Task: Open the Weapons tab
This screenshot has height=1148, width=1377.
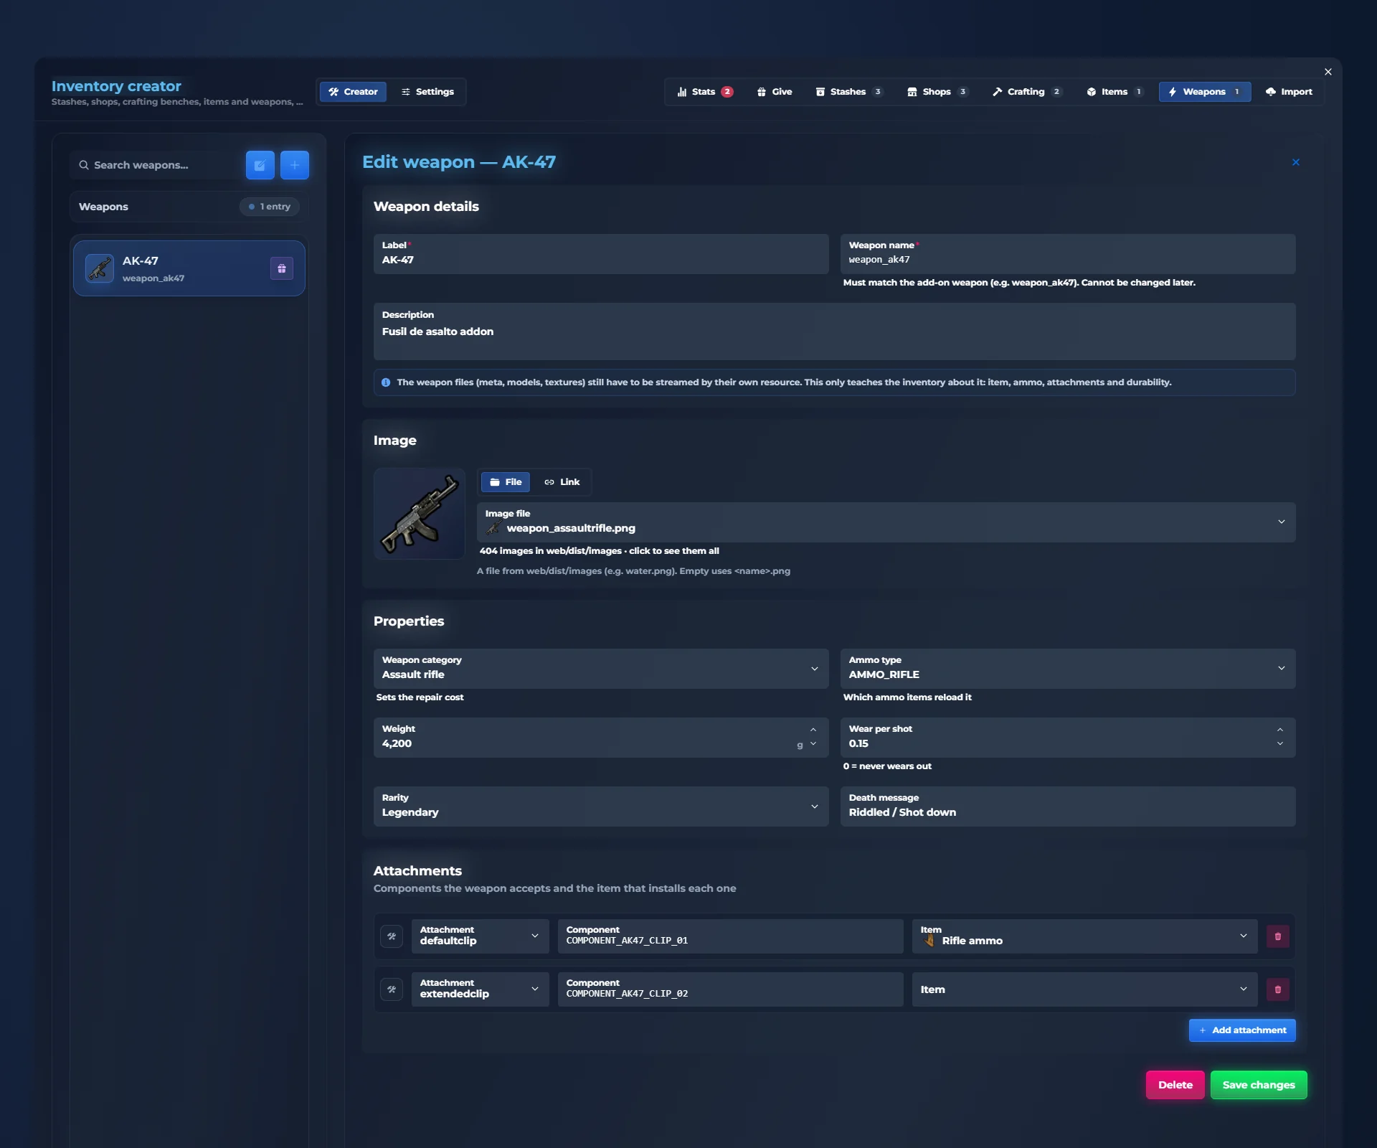Action: point(1205,92)
